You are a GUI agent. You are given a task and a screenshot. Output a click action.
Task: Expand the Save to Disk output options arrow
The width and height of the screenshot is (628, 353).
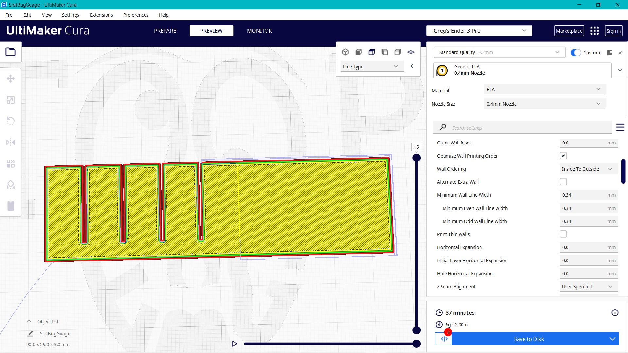coord(612,339)
